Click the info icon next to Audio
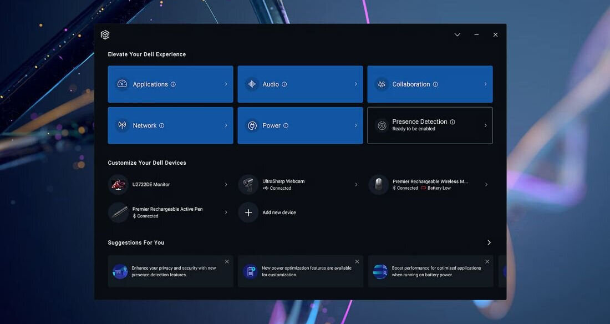 (x=284, y=84)
